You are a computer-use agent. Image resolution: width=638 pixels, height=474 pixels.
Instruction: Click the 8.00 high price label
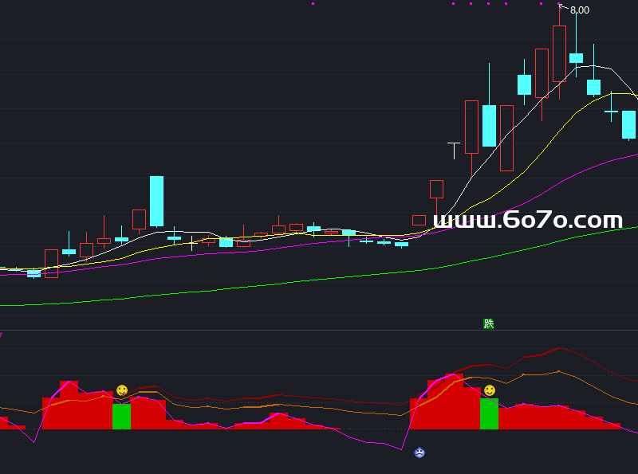580,10
